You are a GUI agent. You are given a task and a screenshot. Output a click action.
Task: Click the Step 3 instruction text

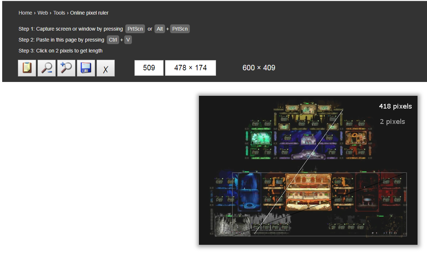(x=60, y=51)
